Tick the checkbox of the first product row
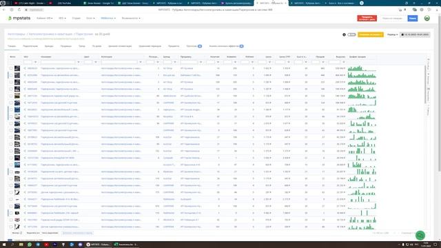 pos(11,68)
